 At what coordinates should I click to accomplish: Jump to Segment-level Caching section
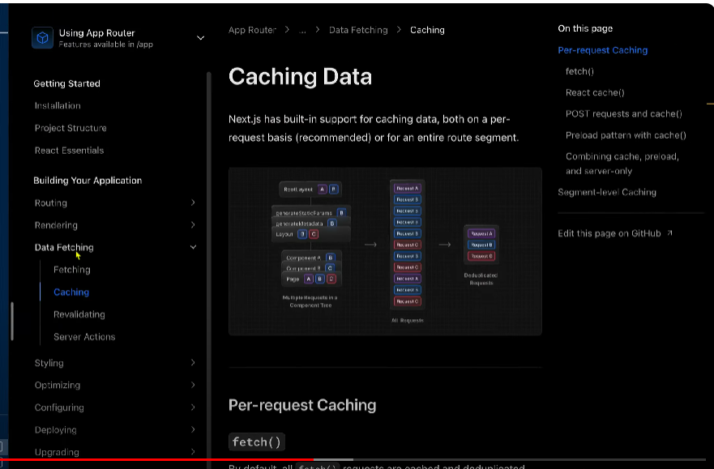(607, 193)
